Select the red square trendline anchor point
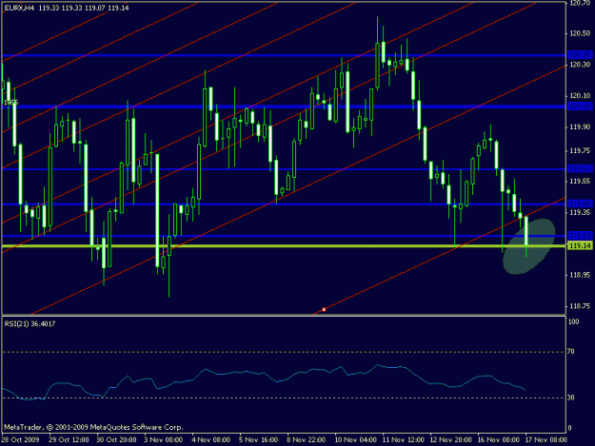The image size is (595, 446). pos(324,310)
